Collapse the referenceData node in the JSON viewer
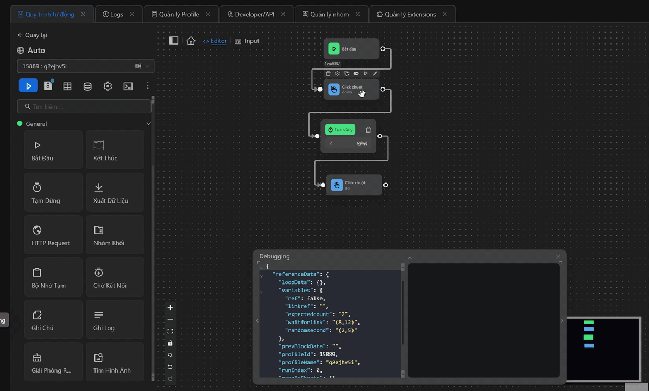This screenshot has width=649, height=391. tap(261, 275)
